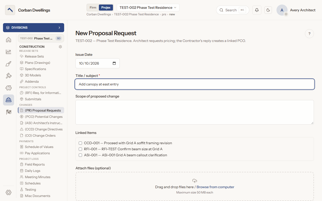
Task: Switch to Firm mode toggle
Action: [93, 8]
